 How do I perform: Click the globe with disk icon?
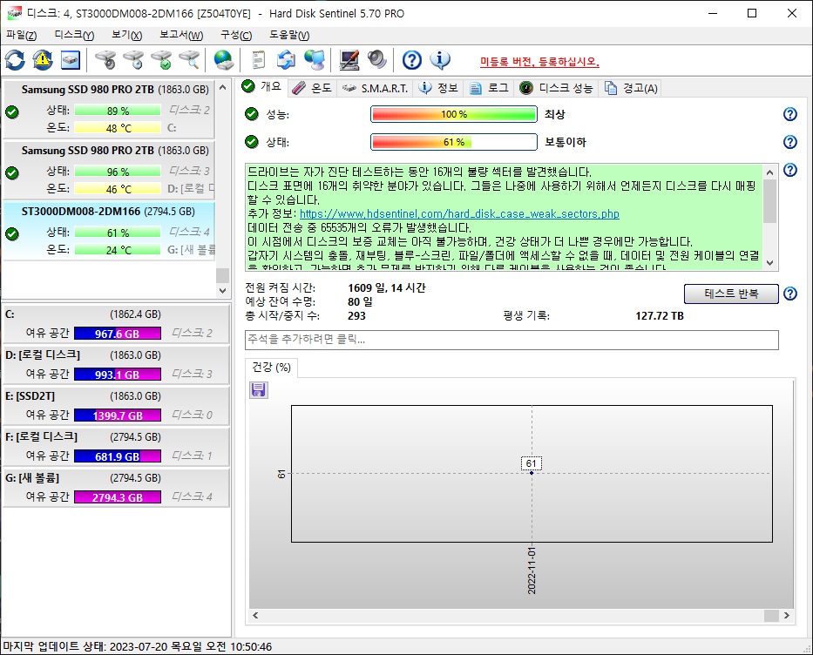point(224,60)
